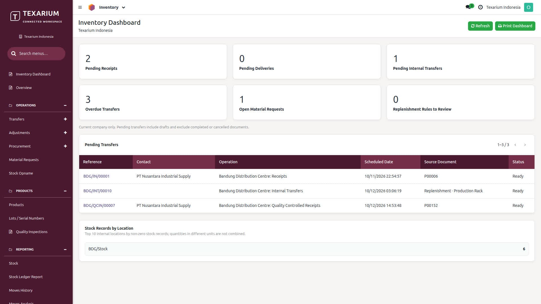The width and height of the screenshot is (541, 304).
Task: Click the magnifier icon in menu search
Action: (x=14, y=53)
